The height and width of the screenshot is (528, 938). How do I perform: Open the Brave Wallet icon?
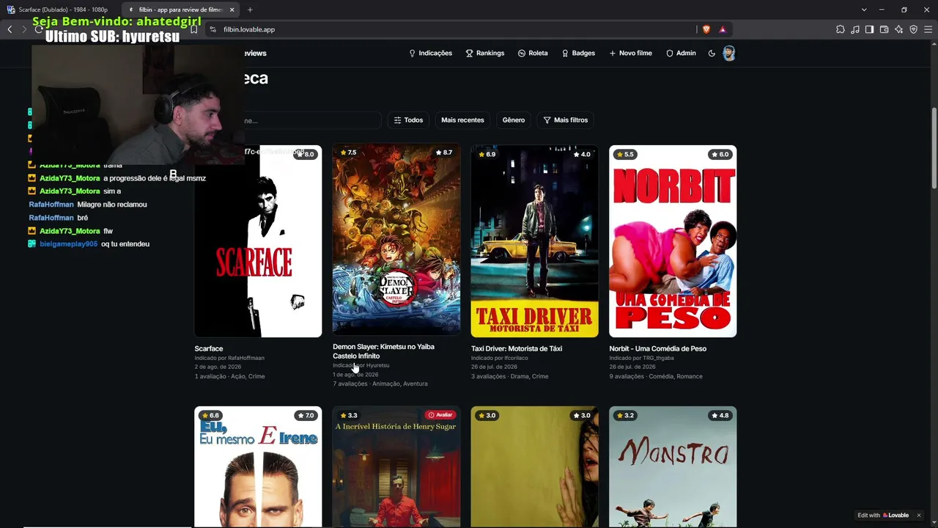point(884,29)
